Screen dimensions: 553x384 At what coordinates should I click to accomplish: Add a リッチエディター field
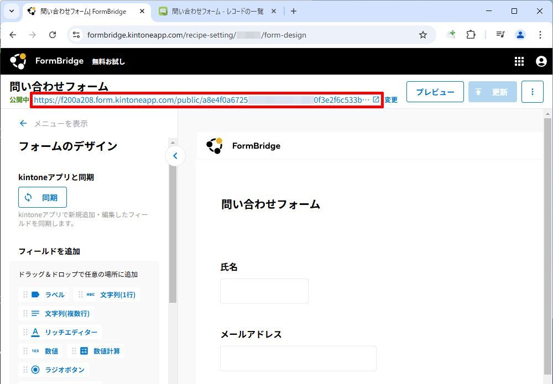pos(60,332)
